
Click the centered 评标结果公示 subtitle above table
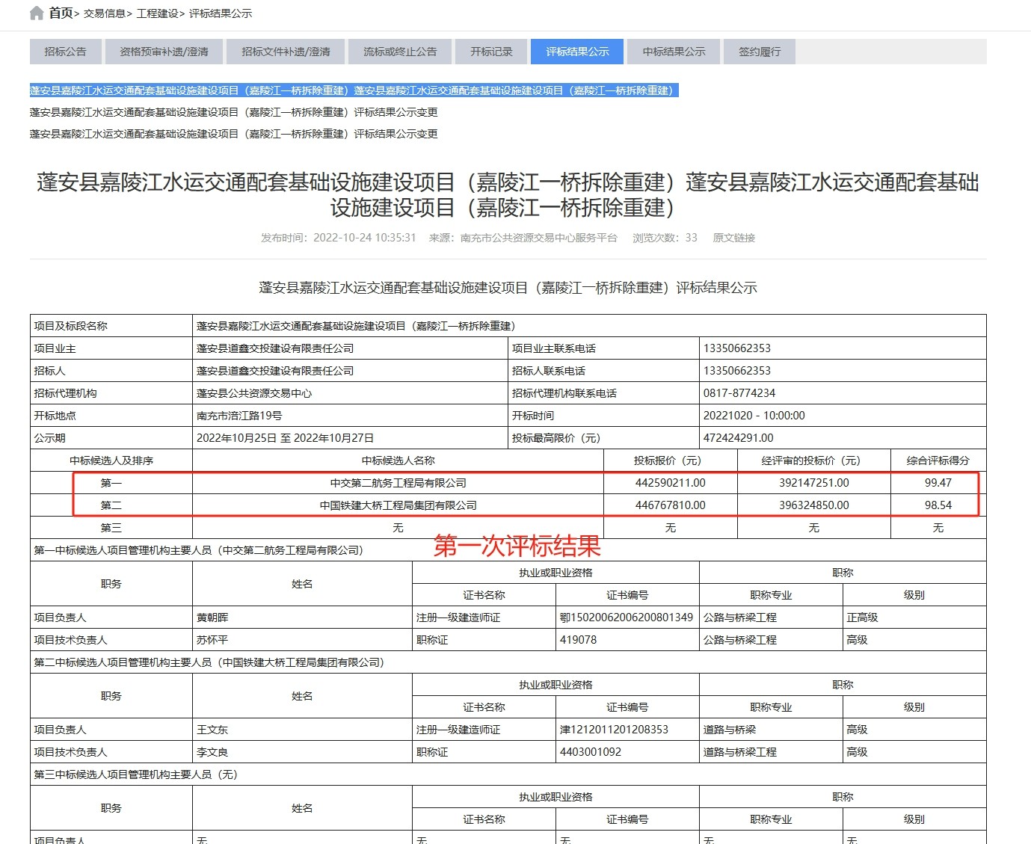tap(508, 288)
